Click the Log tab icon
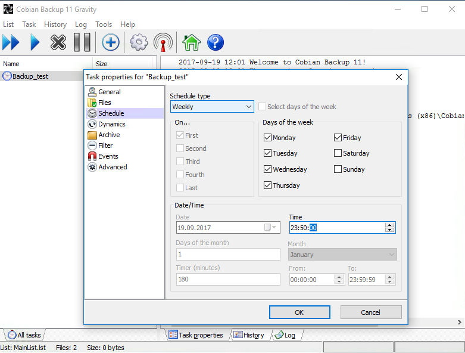The width and height of the screenshot is (465, 353). tap(279, 335)
